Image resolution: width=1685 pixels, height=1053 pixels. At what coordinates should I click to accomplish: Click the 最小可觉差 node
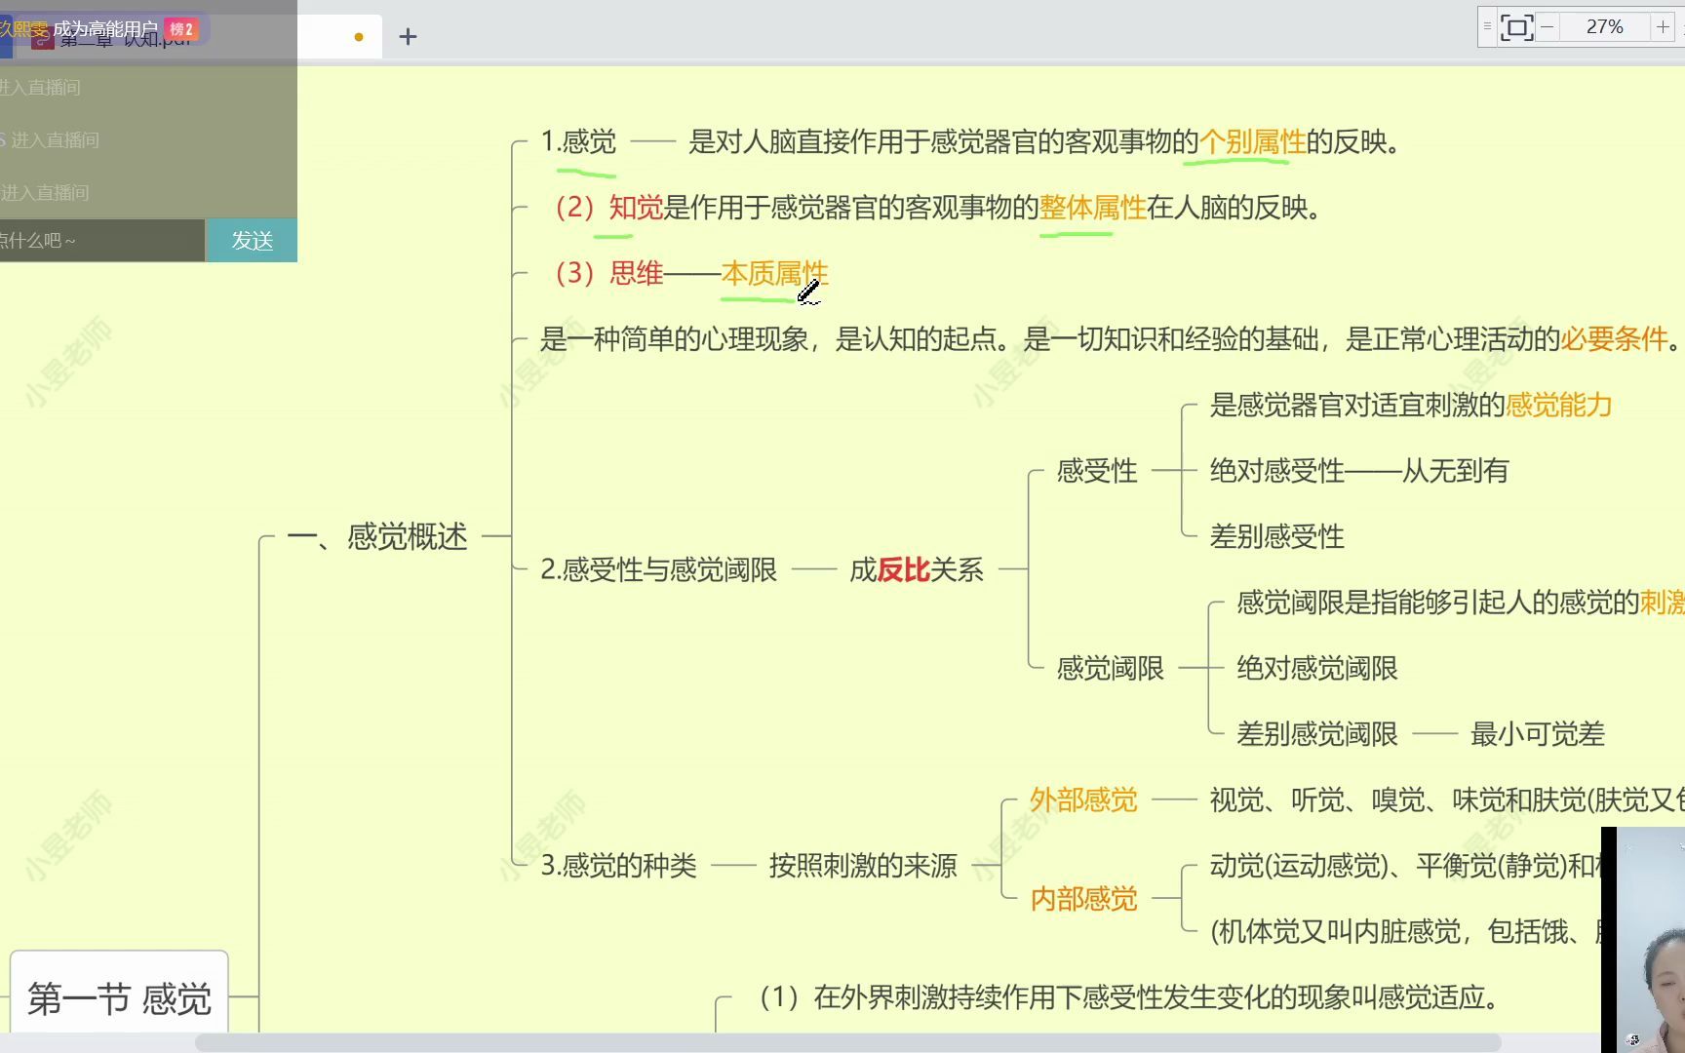pyautogui.click(x=1537, y=734)
